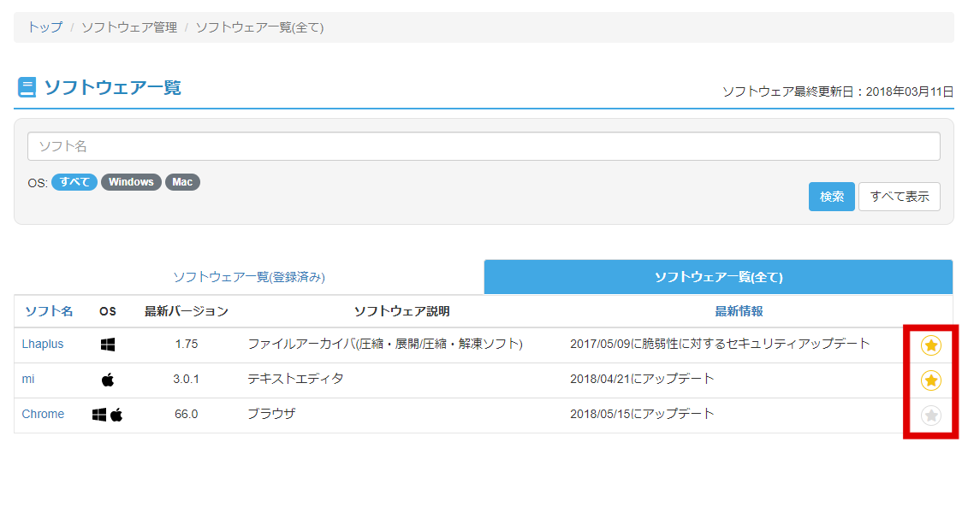This screenshot has height=507, width=968.
Task: Open the Lhaplus software link
Action: pyautogui.click(x=43, y=345)
